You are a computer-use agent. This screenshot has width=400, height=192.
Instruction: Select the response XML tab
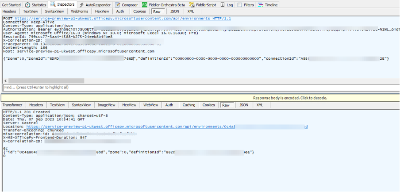pyautogui.click(x=260, y=105)
